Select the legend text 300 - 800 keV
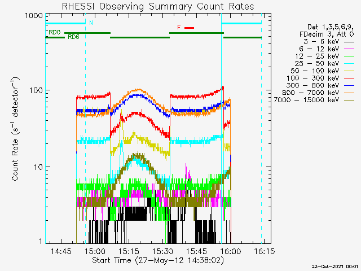Viewport: 361px width, 271px height. [x=313, y=85]
